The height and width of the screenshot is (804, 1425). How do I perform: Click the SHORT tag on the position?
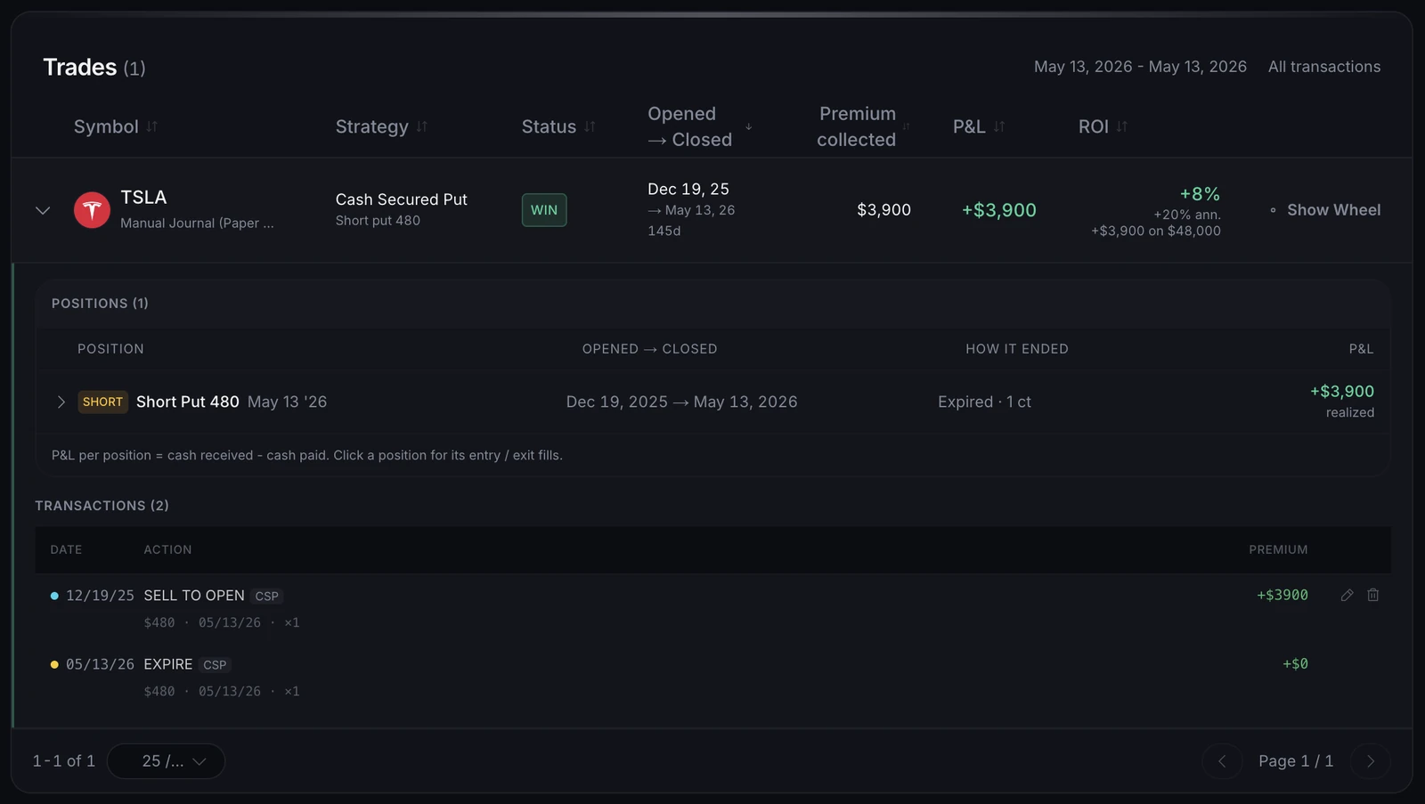[103, 402]
